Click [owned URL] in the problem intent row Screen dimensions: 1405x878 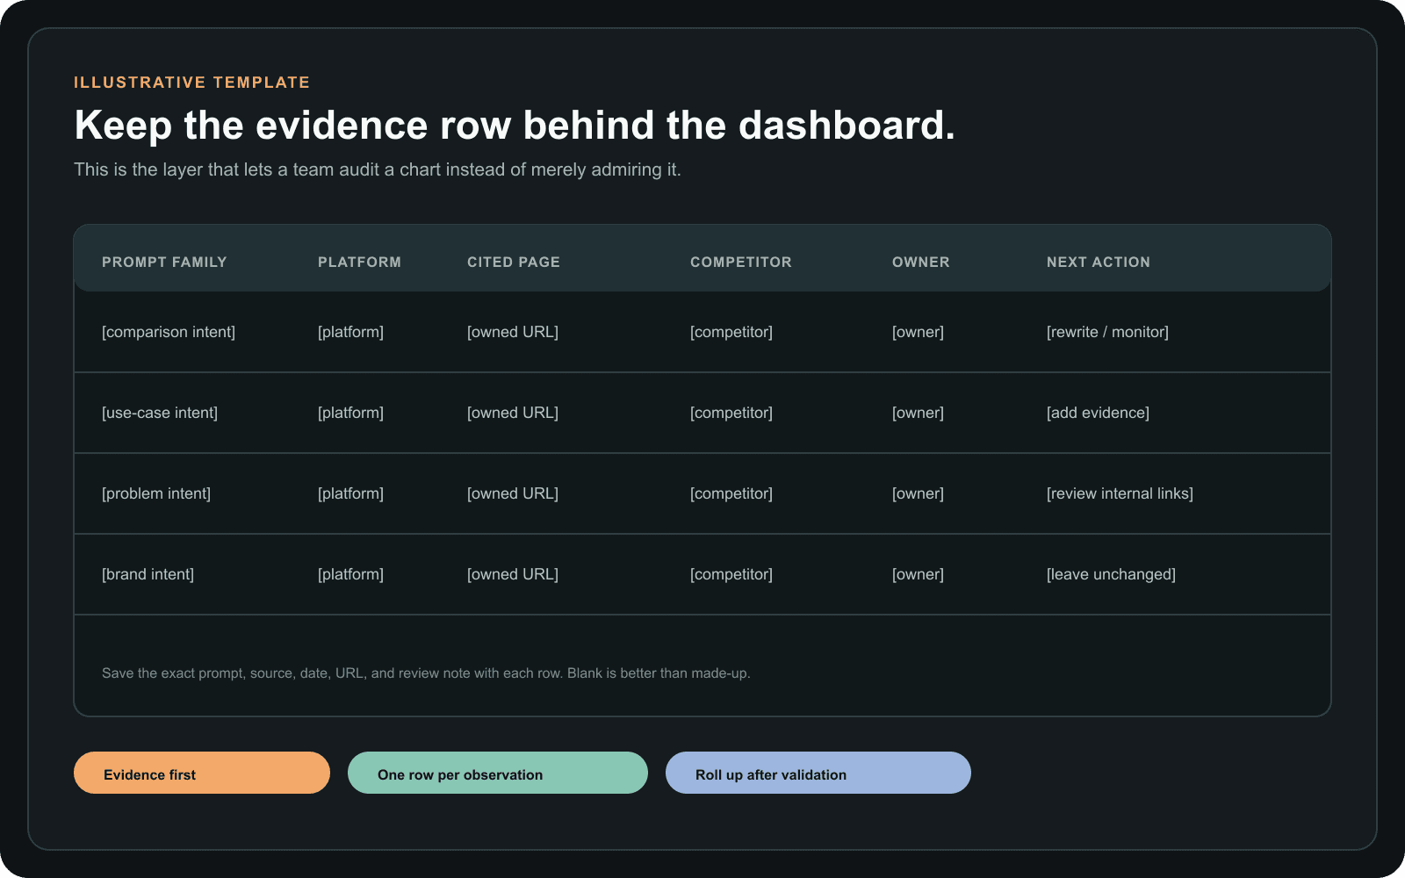(513, 493)
